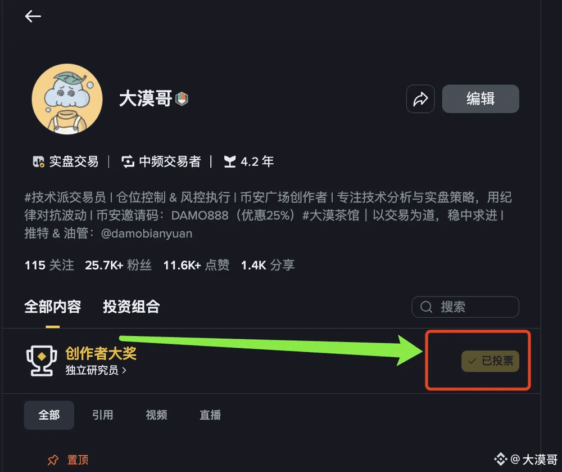Click the 创作者大奖 trophy icon
562x472 pixels.
click(x=42, y=361)
